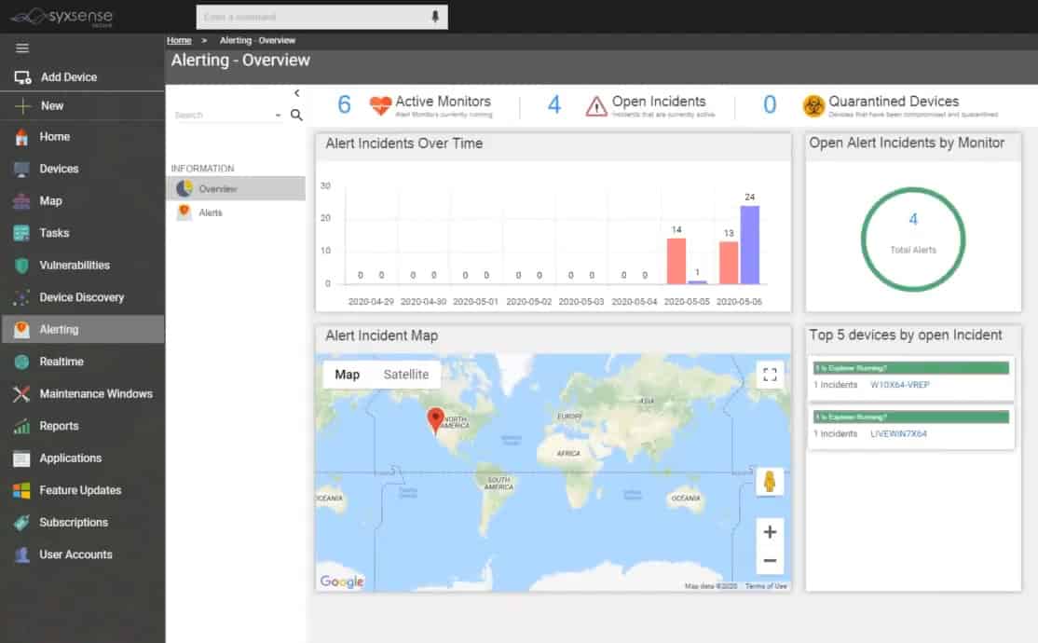
Task: Click the Syxsense logo
Action: [62, 17]
